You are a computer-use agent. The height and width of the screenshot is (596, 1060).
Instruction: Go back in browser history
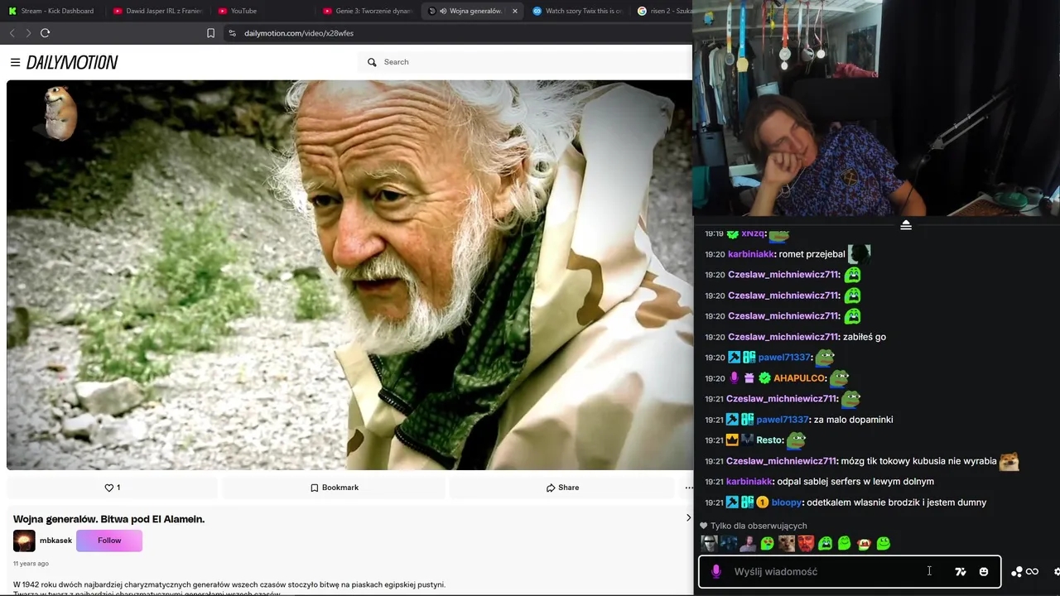pyautogui.click(x=12, y=33)
